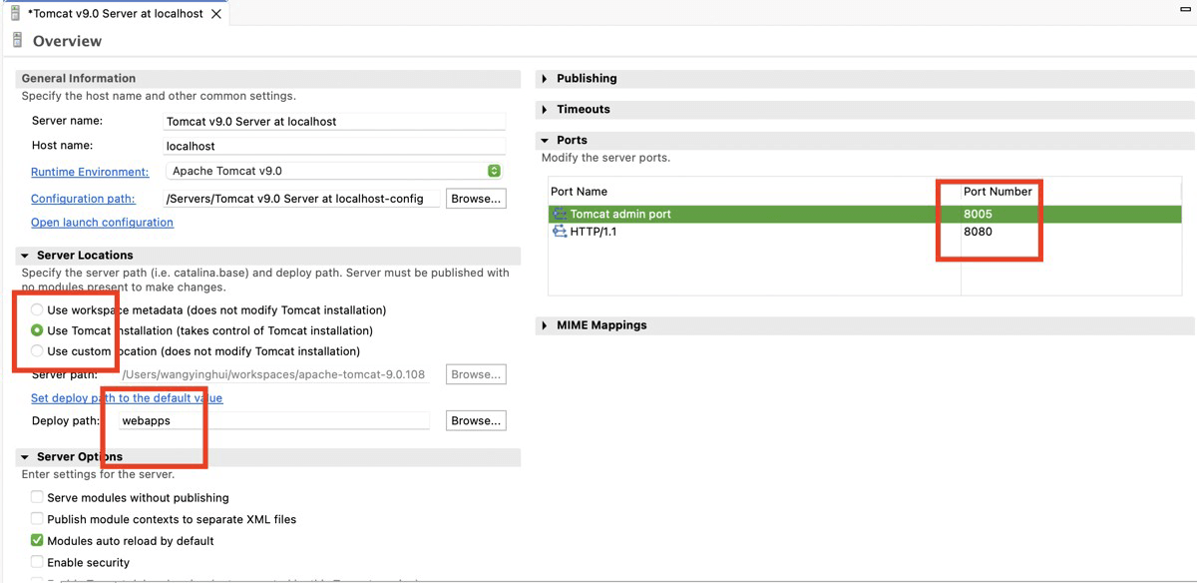Click the HTTP/1.1 port icon
Screen dimensions: 1197x583
click(x=560, y=232)
